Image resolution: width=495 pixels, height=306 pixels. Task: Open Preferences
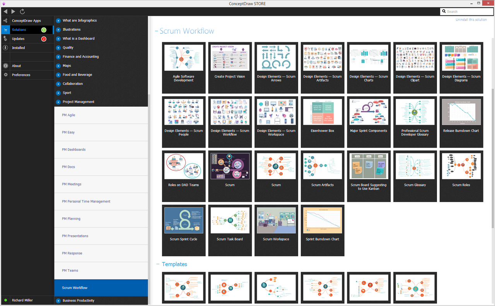point(21,75)
